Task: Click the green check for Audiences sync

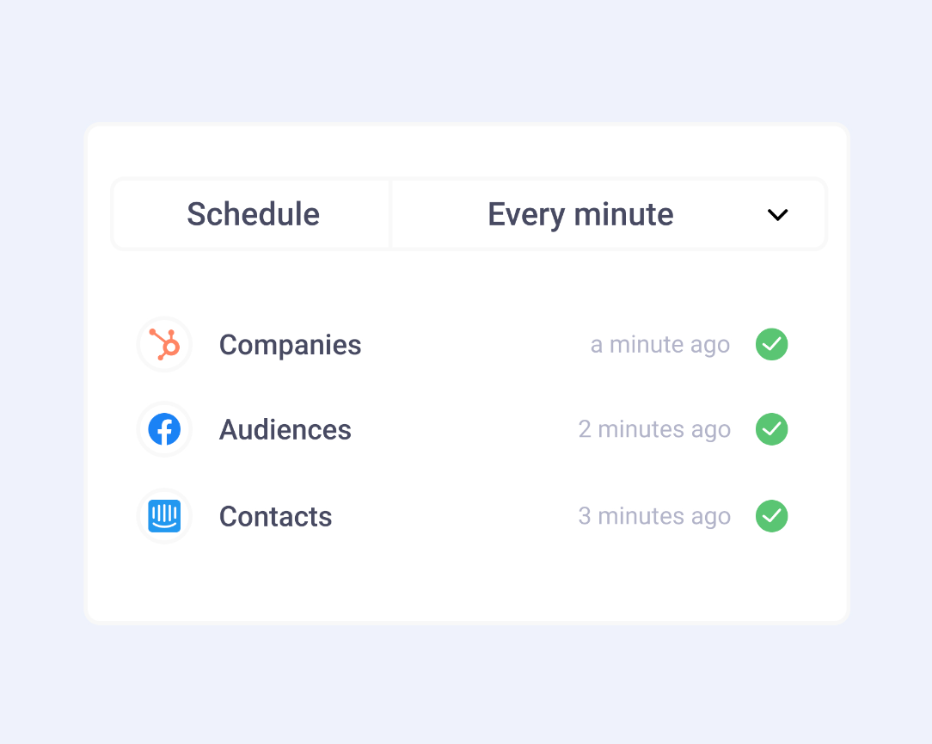Action: point(771,429)
